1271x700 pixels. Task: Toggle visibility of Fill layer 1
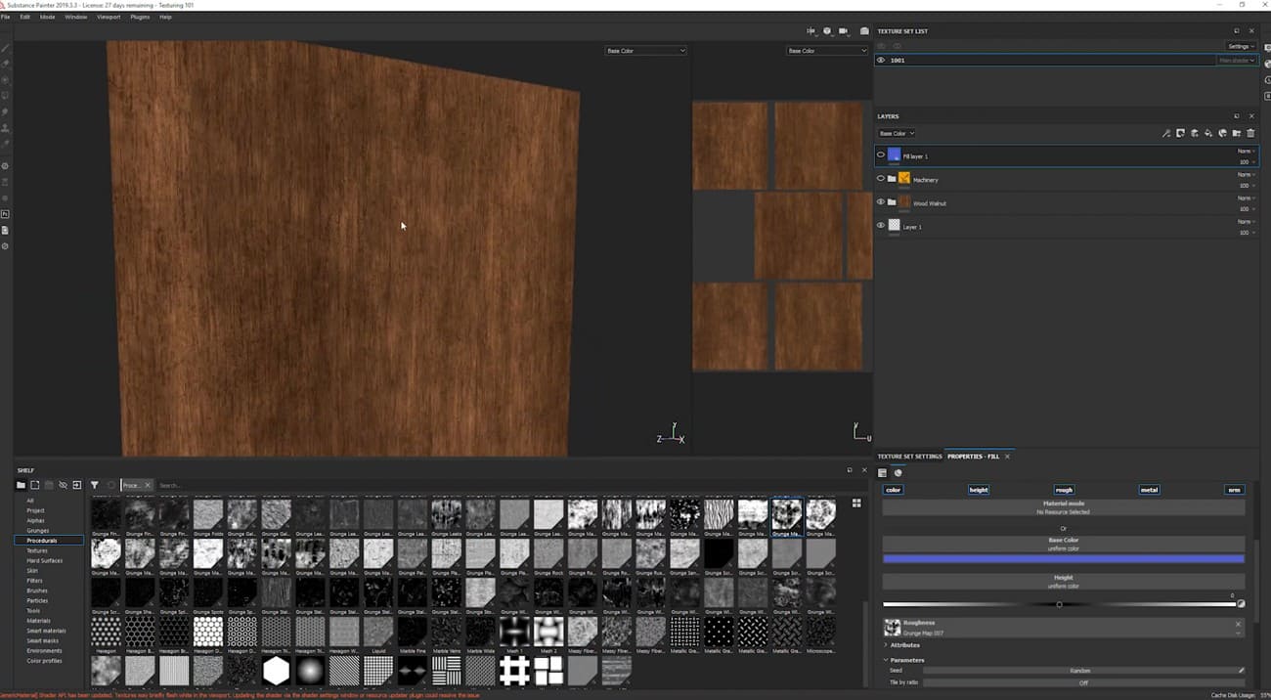[881, 155]
